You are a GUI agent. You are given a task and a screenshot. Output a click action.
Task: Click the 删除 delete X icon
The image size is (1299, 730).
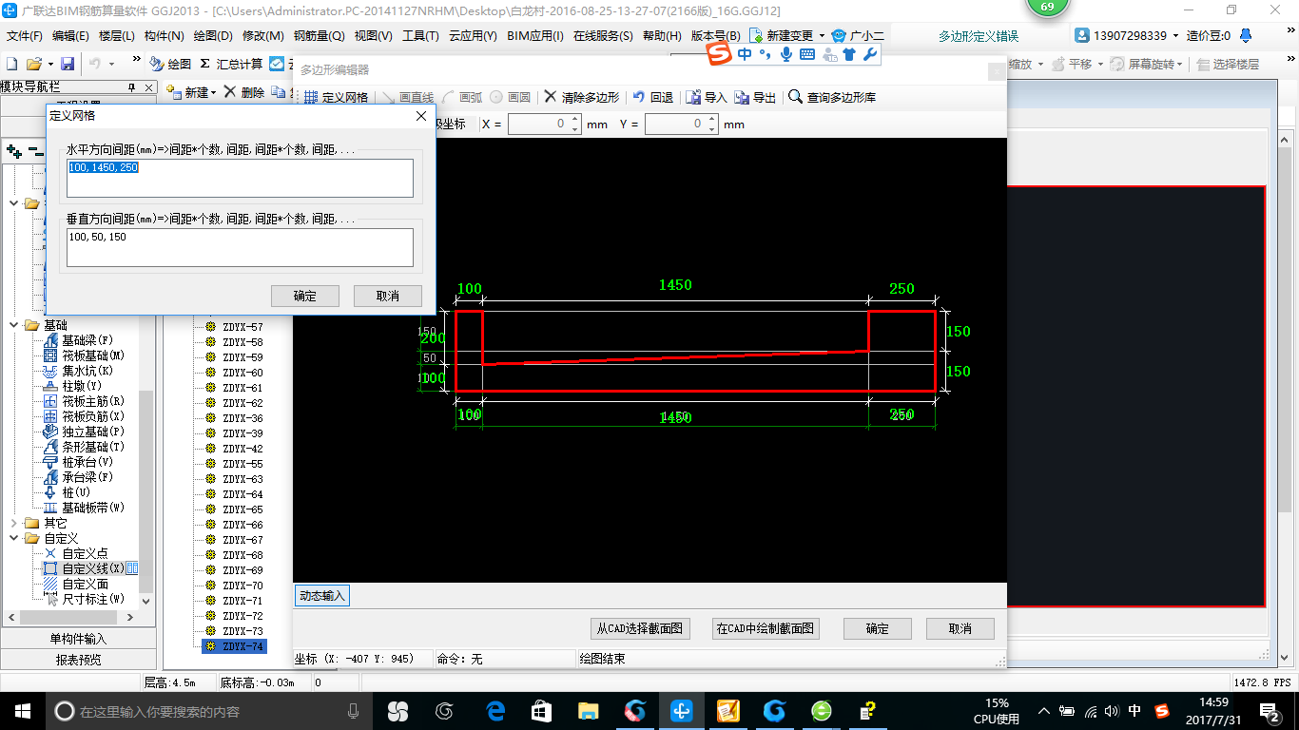(243, 92)
